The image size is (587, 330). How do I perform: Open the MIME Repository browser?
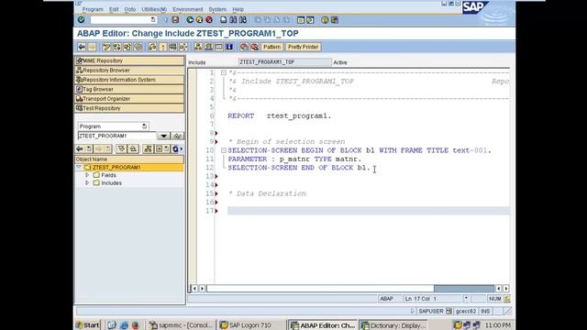pos(129,60)
